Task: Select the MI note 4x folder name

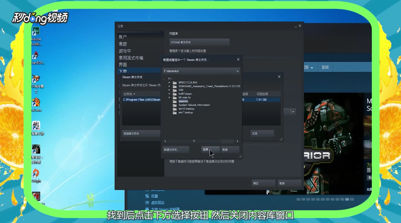Action: (x=185, y=98)
